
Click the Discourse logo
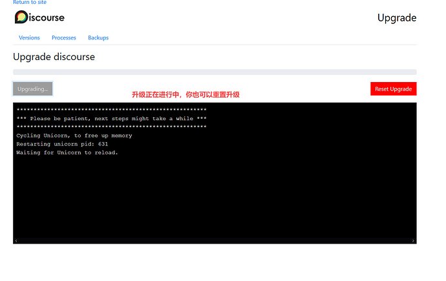39,17
